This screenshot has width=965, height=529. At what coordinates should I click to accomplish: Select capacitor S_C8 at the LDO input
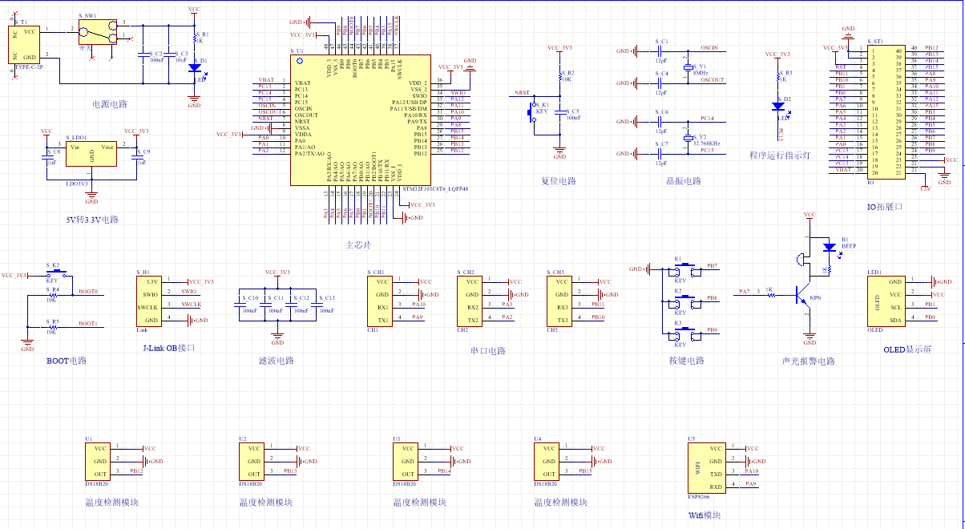coord(47,158)
